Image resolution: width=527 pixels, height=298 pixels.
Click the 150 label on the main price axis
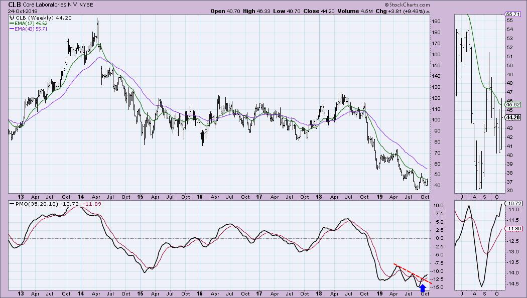[436, 66]
